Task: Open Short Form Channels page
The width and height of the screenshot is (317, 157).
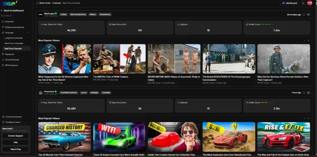Action: click(14, 43)
